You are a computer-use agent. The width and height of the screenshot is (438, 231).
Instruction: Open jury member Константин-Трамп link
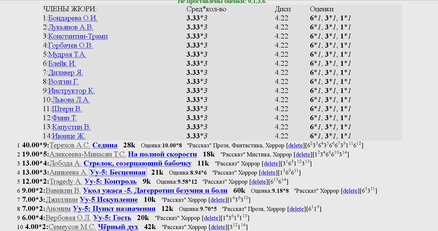click(x=78, y=36)
